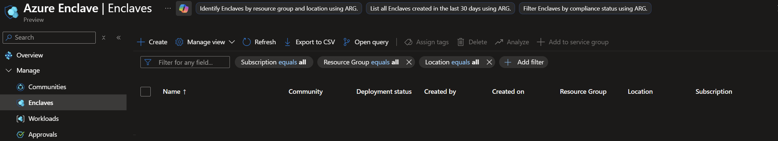Click the Analyze chart icon
This screenshot has width=778, height=141.
tap(499, 42)
